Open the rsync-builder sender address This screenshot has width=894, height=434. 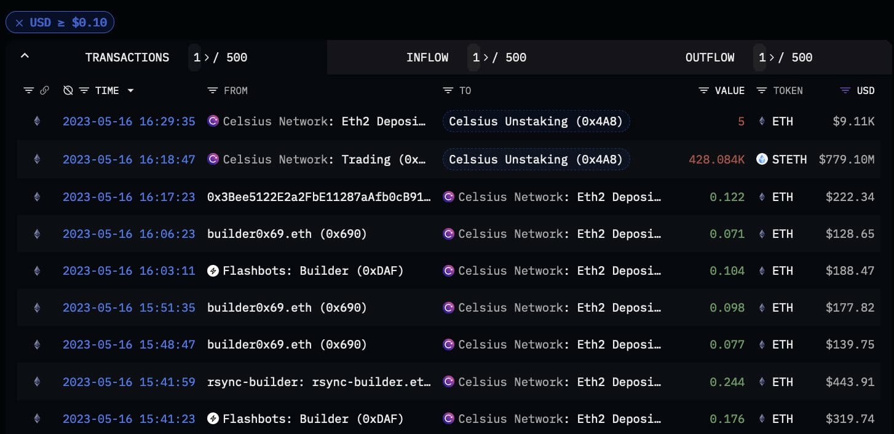319,382
